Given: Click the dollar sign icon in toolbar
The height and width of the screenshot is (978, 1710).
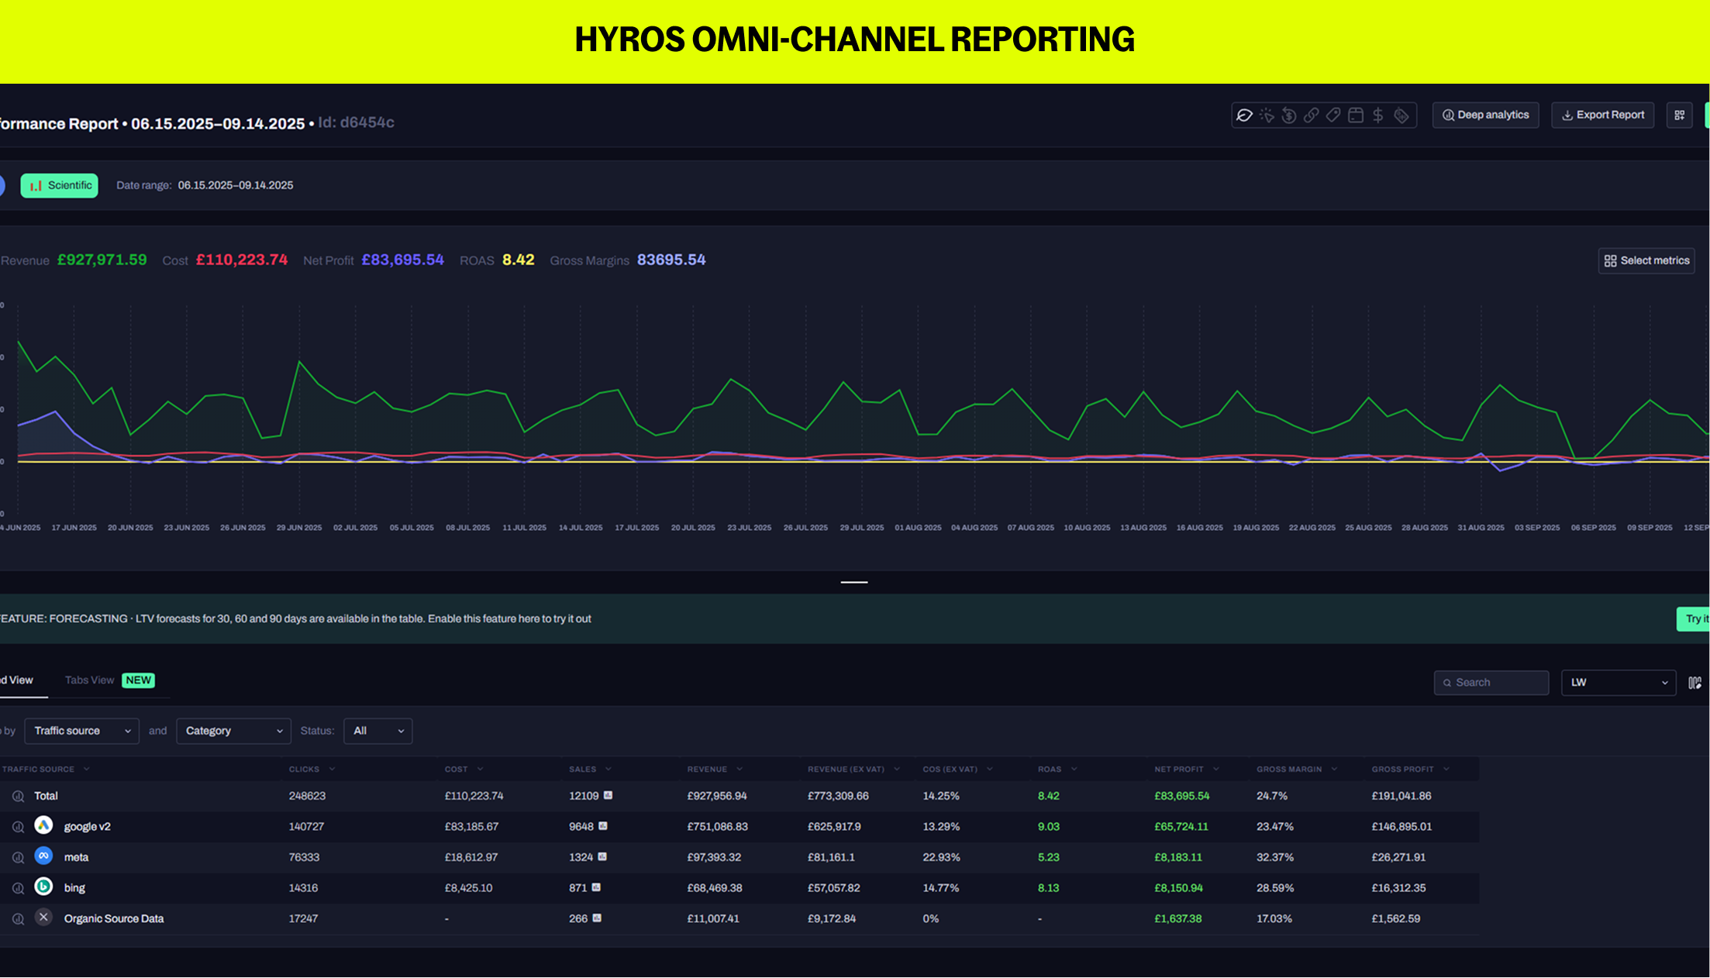Looking at the screenshot, I should click(1377, 115).
